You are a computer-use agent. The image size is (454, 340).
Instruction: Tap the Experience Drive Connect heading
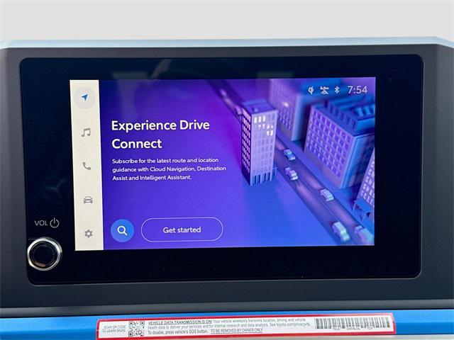[x=160, y=134]
